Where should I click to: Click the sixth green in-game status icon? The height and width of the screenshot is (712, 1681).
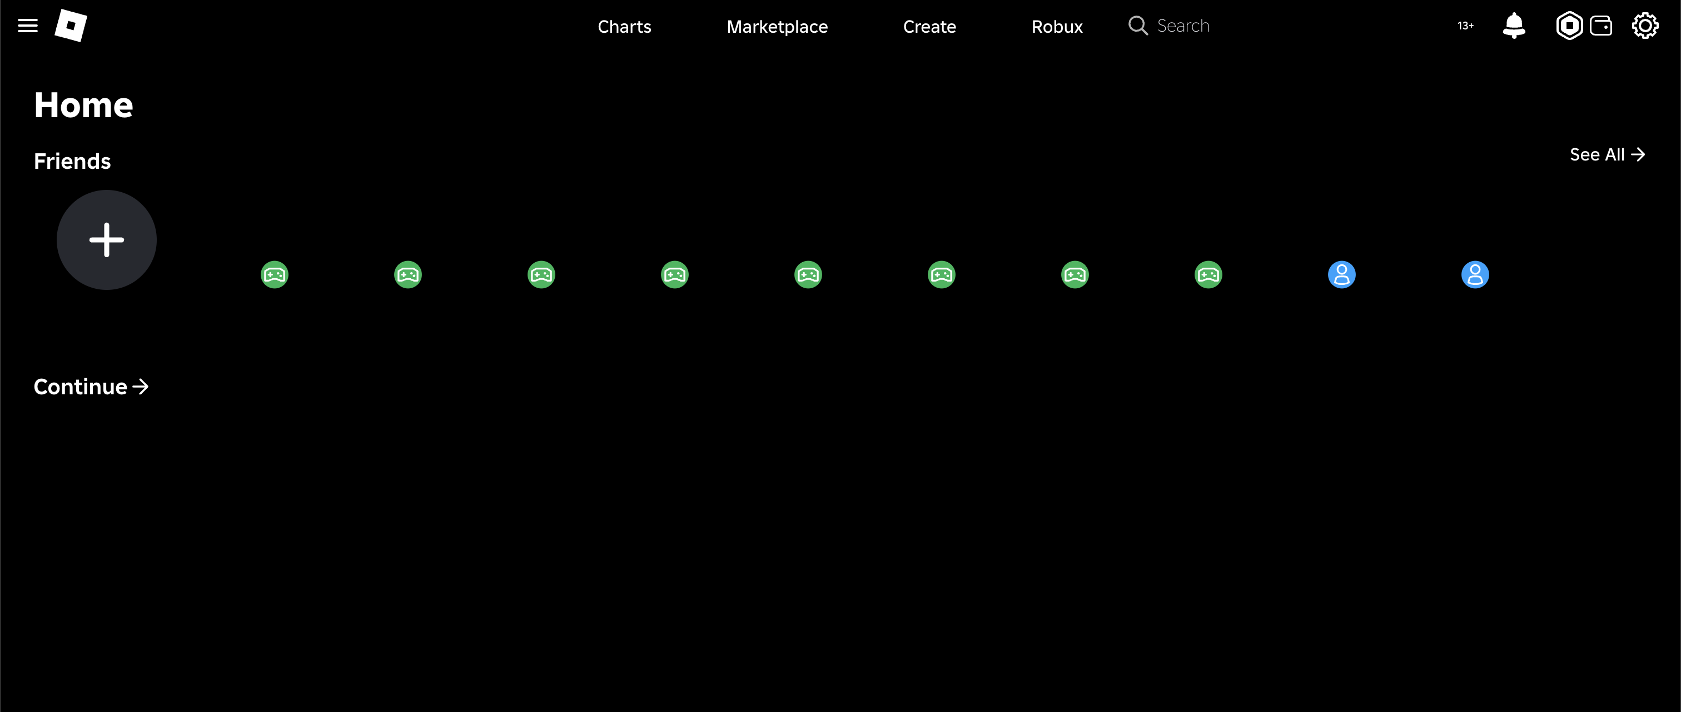coord(941,274)
